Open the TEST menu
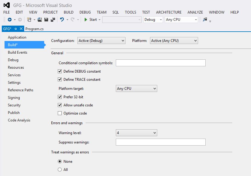This screenshot has height=176, width=251. click(x=146, y=12)
